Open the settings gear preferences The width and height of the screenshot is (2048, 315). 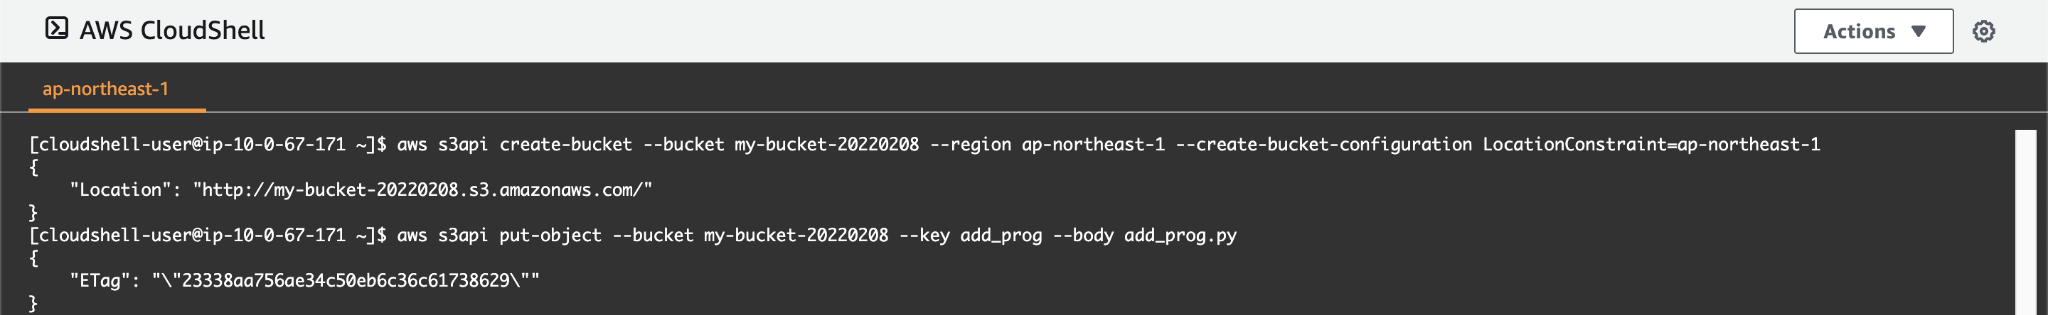[x=1983, y=31]
